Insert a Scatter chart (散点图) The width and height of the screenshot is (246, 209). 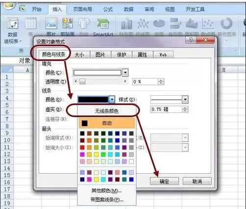tap(208, 24)
